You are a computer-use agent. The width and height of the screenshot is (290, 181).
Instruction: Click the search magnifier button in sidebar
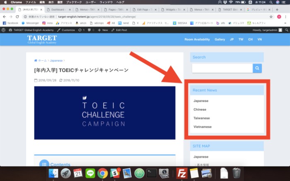257,68
